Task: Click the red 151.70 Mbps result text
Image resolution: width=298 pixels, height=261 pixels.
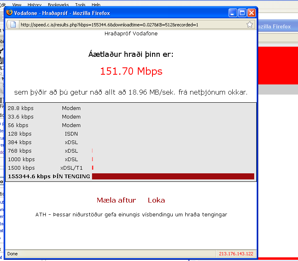Action: pos(131,71)
